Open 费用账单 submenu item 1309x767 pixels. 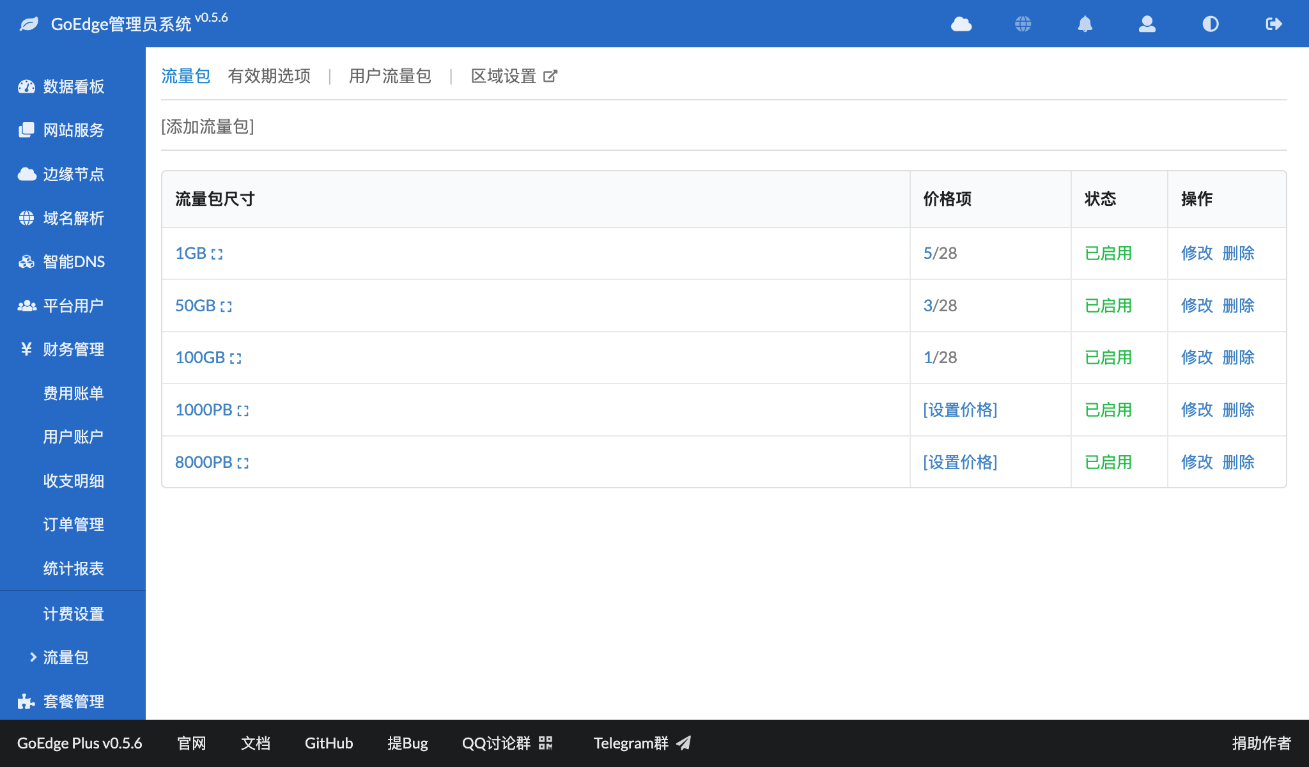(74, 393)
